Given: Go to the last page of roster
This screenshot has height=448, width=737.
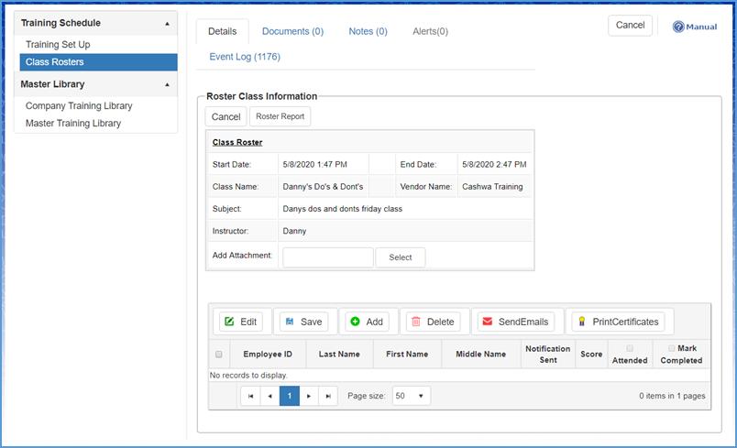Looking at the screenshot, I should coord(330,397).
